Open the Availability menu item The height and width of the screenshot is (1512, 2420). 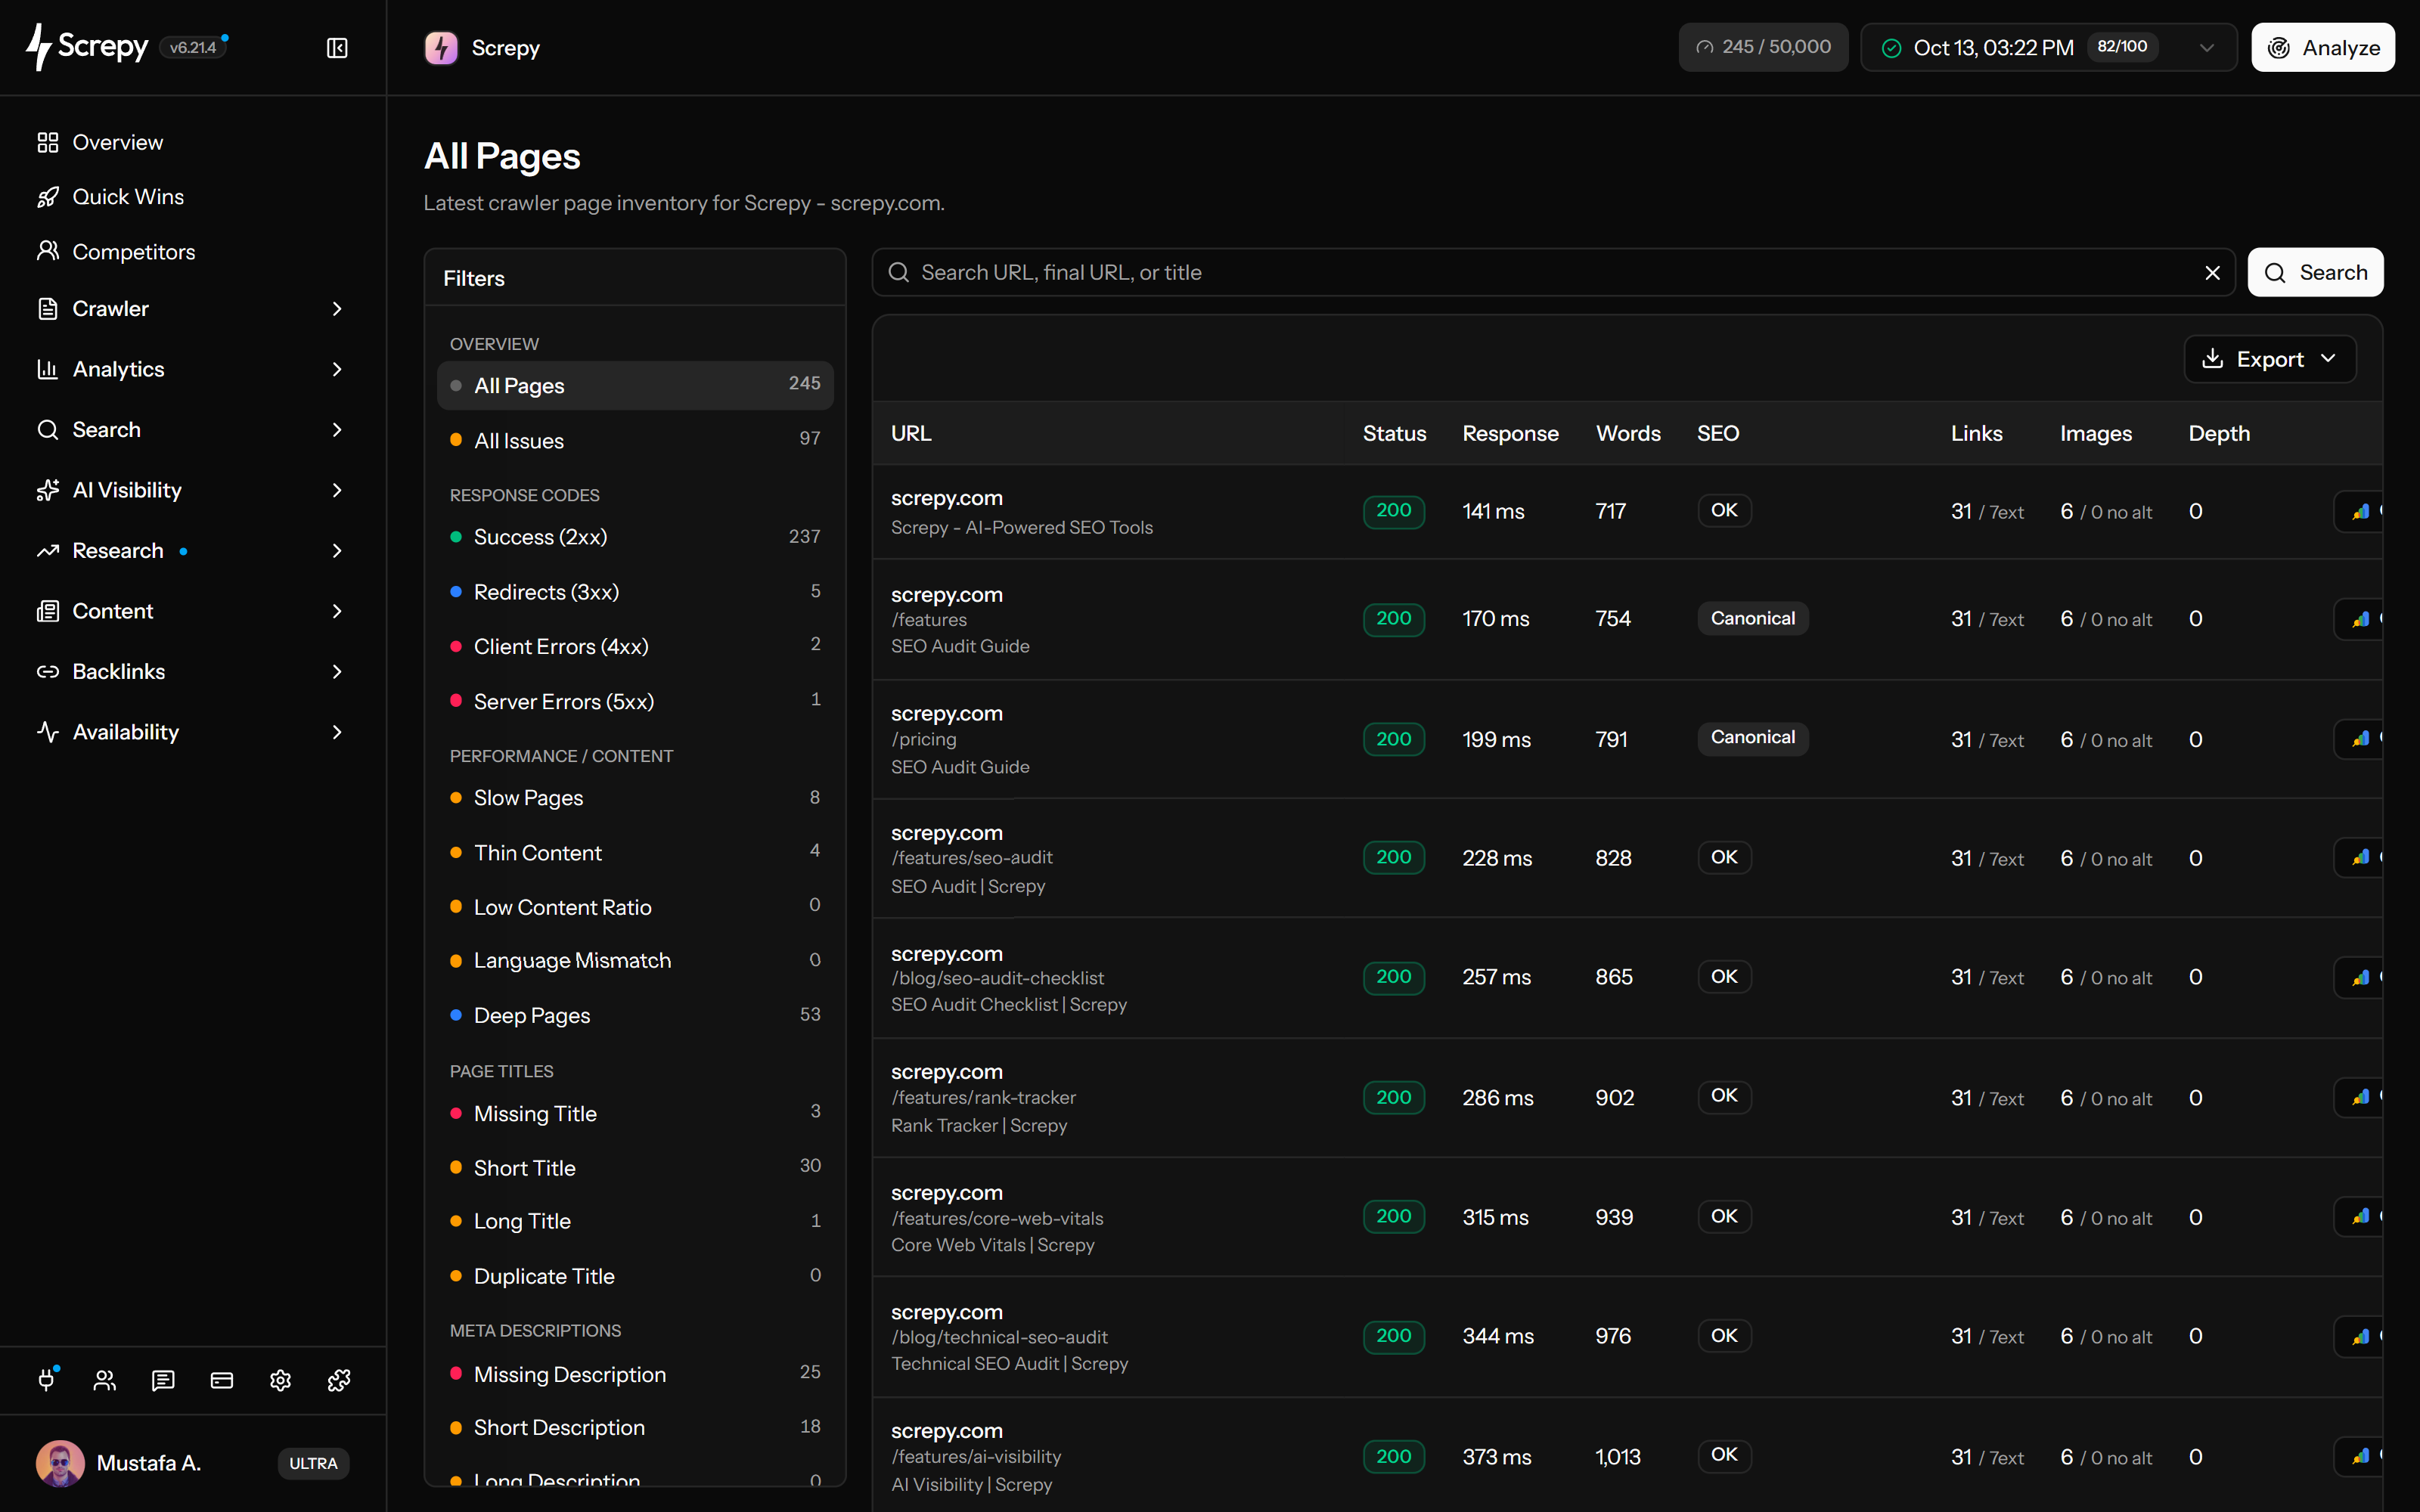(192, 732)
